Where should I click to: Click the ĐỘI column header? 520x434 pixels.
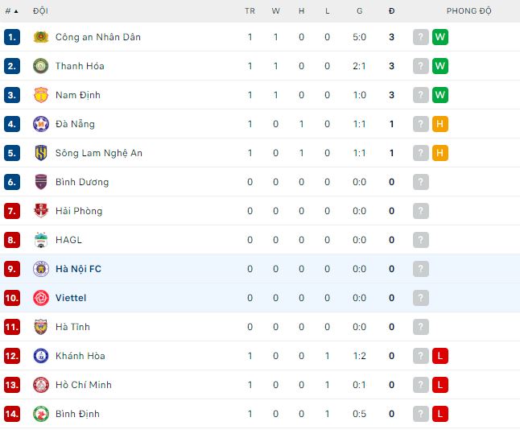39,11
